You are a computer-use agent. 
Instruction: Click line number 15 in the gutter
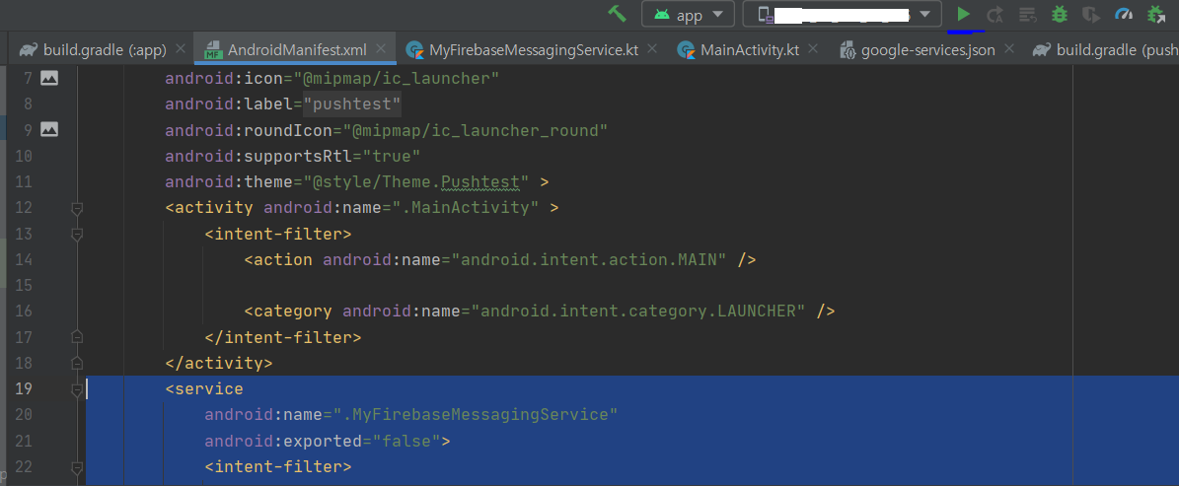click(24, 286)
